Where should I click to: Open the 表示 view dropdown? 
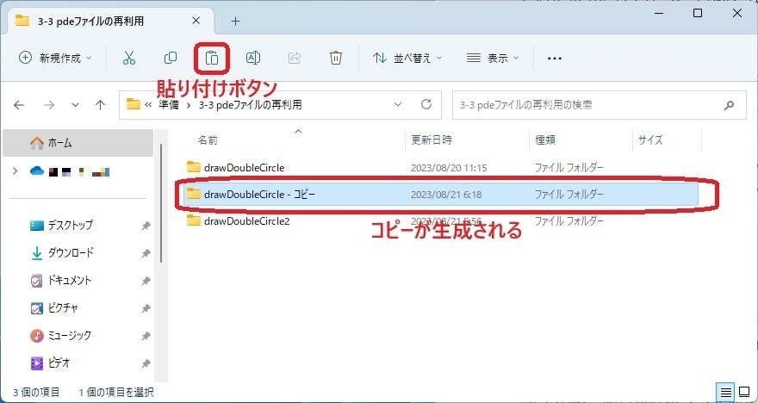tap(493, 58)
